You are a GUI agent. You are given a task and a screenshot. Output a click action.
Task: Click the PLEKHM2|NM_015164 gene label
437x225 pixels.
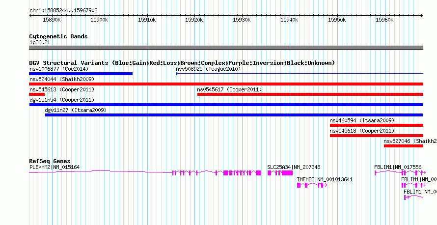(55, 167)
